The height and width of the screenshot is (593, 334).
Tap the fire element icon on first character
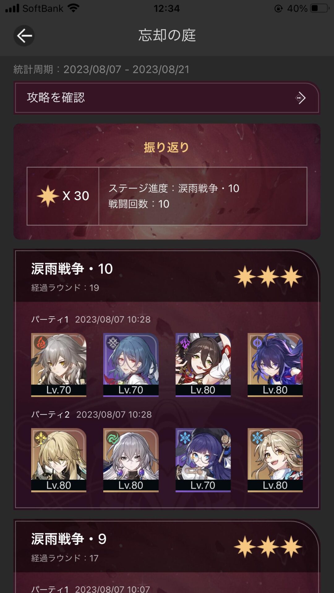pyautogui.click(x=41, y=343)
